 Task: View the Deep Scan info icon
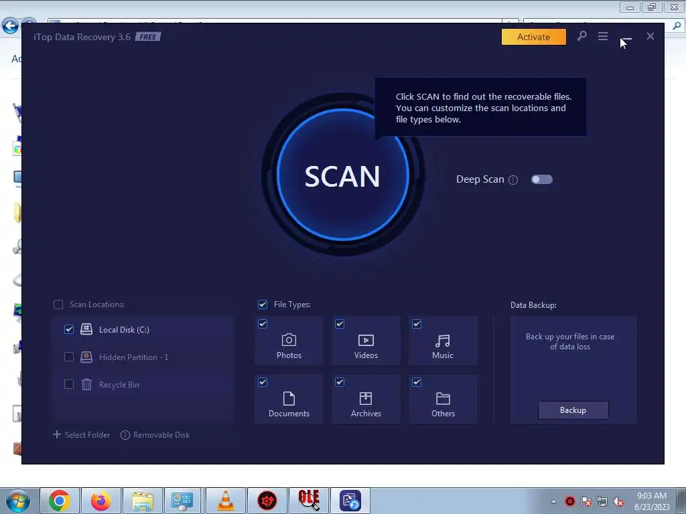pyautogui.click(x=514, y=179)
